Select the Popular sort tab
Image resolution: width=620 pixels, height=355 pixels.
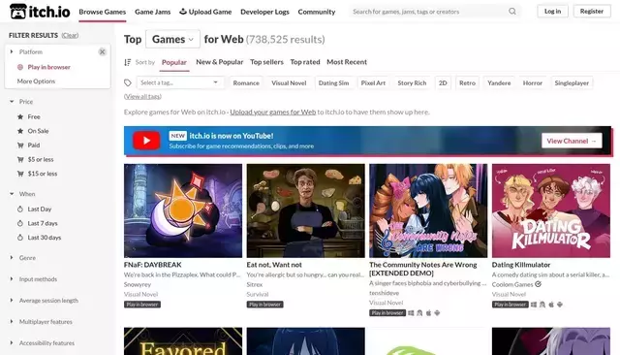[174, 62]
